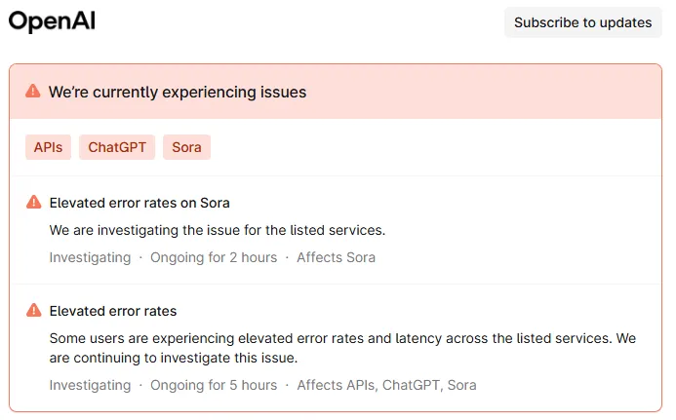
Task: Click the warning icon beside Elevated error rates
Action: 33,311
